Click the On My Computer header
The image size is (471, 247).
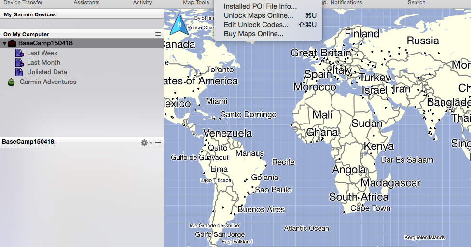click(26, 34)
